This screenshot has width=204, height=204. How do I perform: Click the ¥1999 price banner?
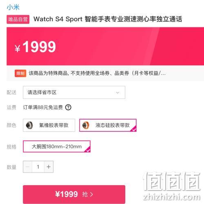pos(105,46)
